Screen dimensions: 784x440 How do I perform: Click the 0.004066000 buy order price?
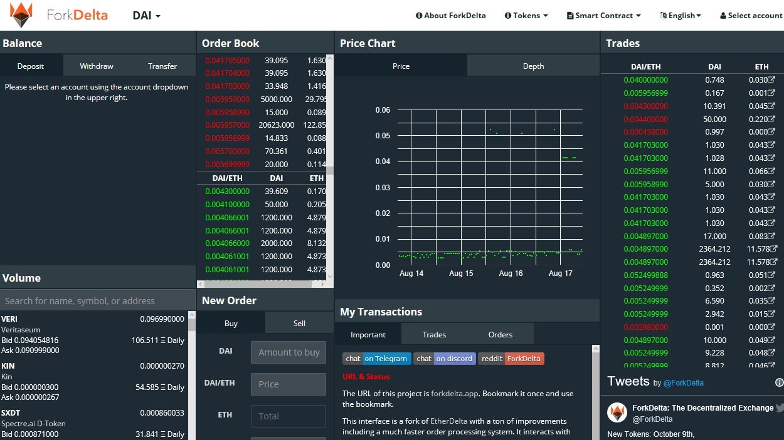click(227, 243)
